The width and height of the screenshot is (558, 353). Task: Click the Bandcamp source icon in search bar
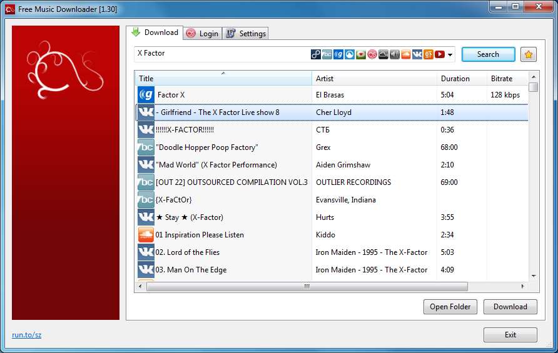(x=327, y=54)
